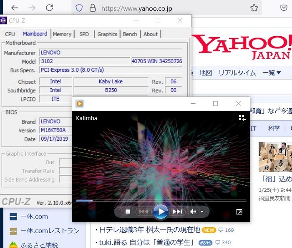Go back in the browser
This screenshot has width=292, height=248.
pos(15,8)
